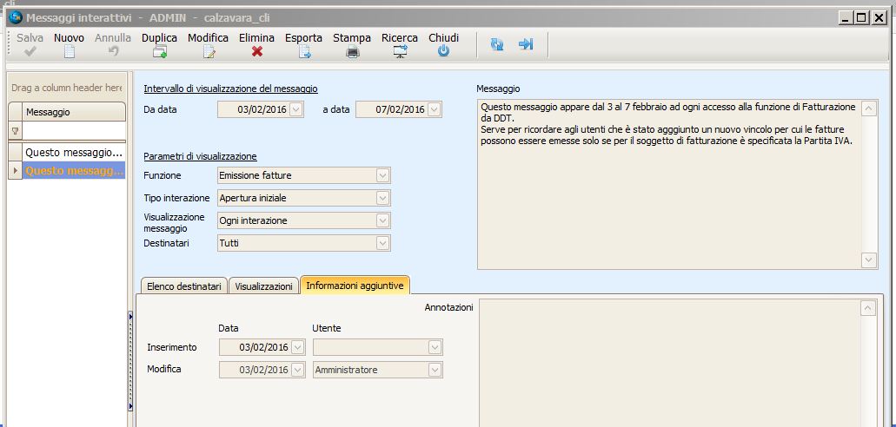
Task: Delete record with Elimina red X
Action: pyautogui.click(x=257, y=52)
